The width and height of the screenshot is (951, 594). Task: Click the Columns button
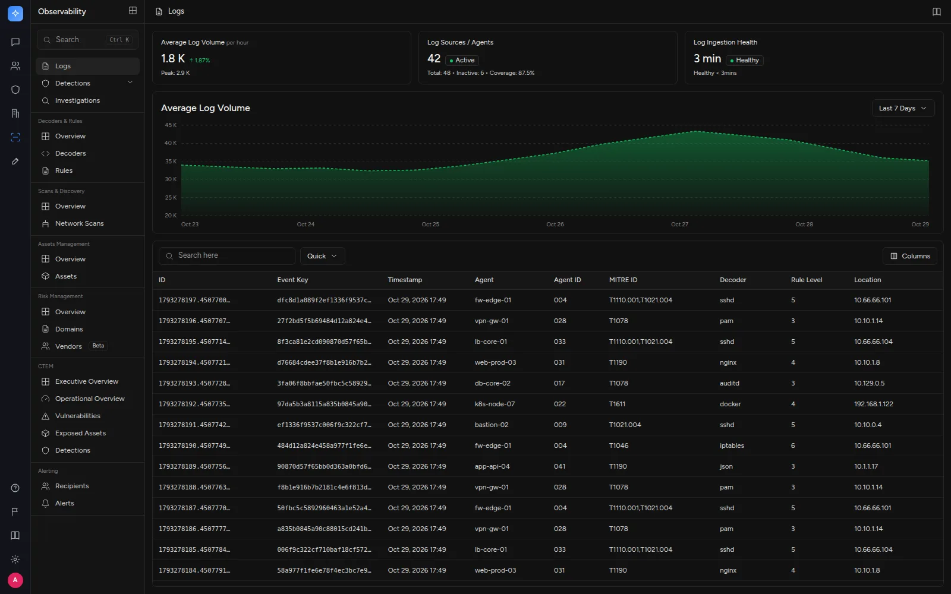pyautogui.click(x=910, y=256)
